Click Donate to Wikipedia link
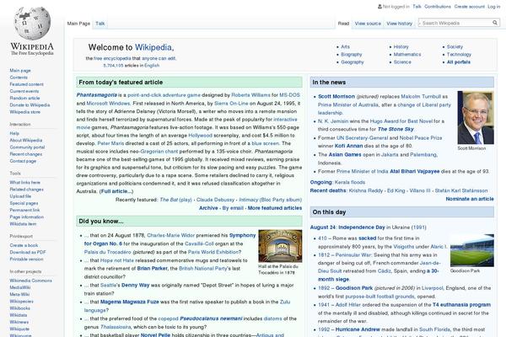The height and width of the screenshot is (337, 506). tap(30, 105)
